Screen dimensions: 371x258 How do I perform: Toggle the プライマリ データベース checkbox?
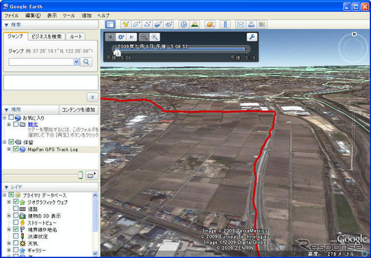(11, 195)
